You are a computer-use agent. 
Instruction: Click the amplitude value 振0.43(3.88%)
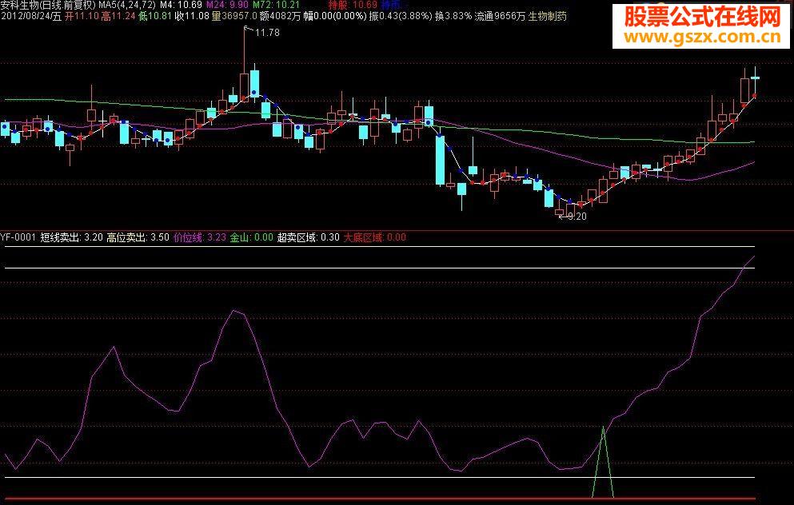click(401, 16)
